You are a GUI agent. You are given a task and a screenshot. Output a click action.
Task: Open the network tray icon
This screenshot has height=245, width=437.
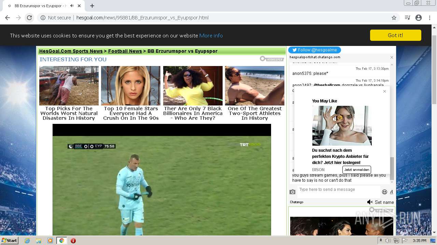(396, 241)
